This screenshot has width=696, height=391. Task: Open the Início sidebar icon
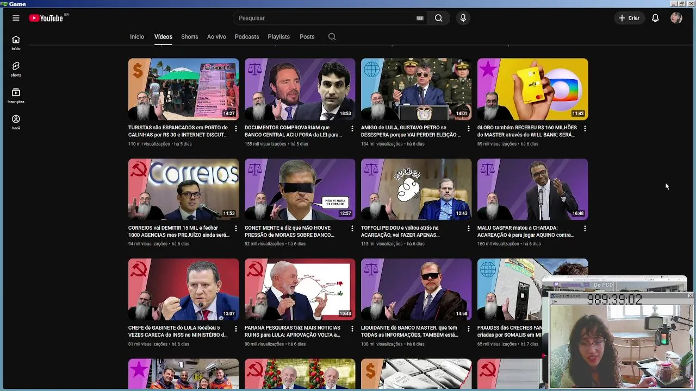point(16,43)
